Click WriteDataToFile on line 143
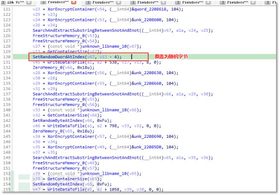This screenshot has height=195, width=280. (x=66, y=126)
